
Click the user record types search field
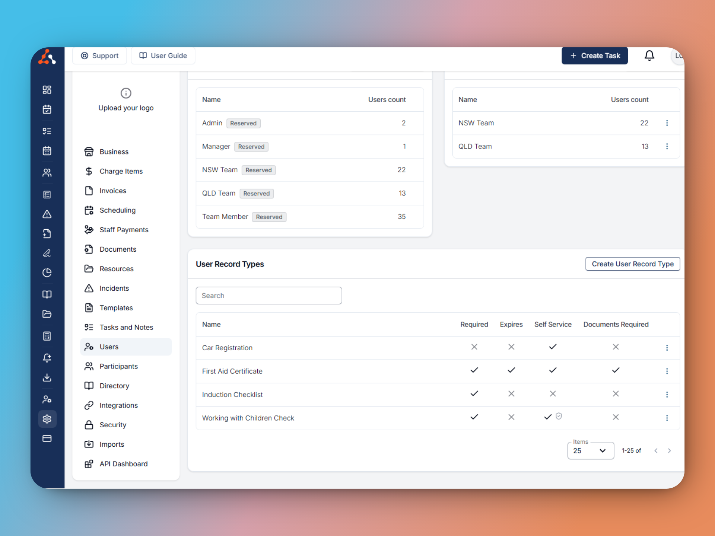(x=269, y=295)
